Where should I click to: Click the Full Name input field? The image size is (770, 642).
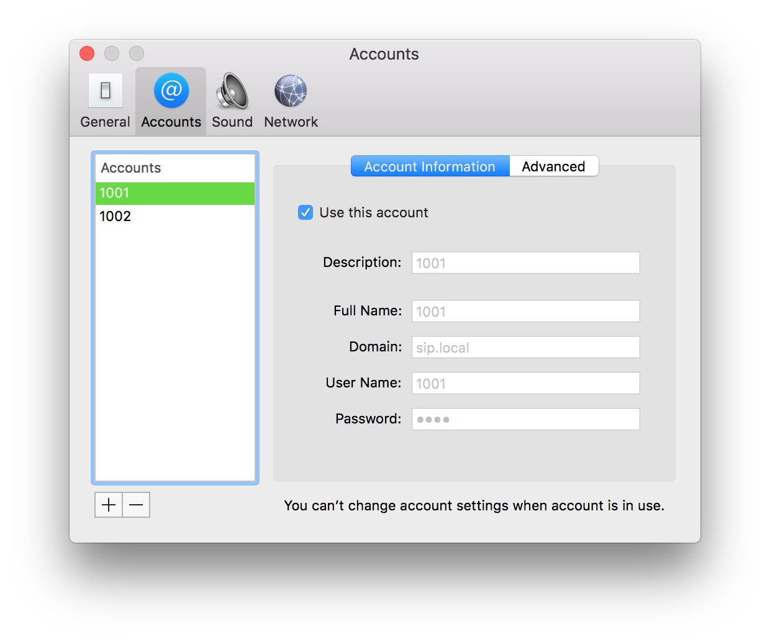(x=526, y=311)
